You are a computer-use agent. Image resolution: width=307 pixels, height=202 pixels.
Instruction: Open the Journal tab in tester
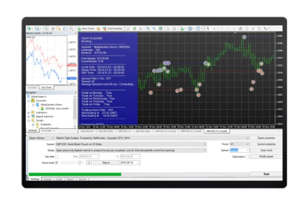click(x=83, y=179)
